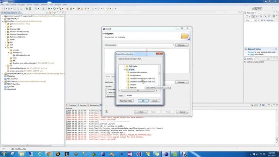Click Browse next to Into folder
The width and height of the screenshot is (279, 157).
pyautogui.click(x=182, y=82)
